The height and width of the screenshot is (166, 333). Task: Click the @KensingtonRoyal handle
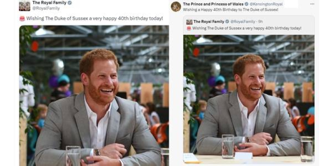tap(266, 4)
